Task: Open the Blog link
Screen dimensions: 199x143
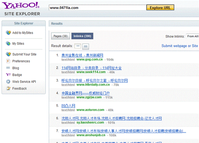Action: (16, 68)
